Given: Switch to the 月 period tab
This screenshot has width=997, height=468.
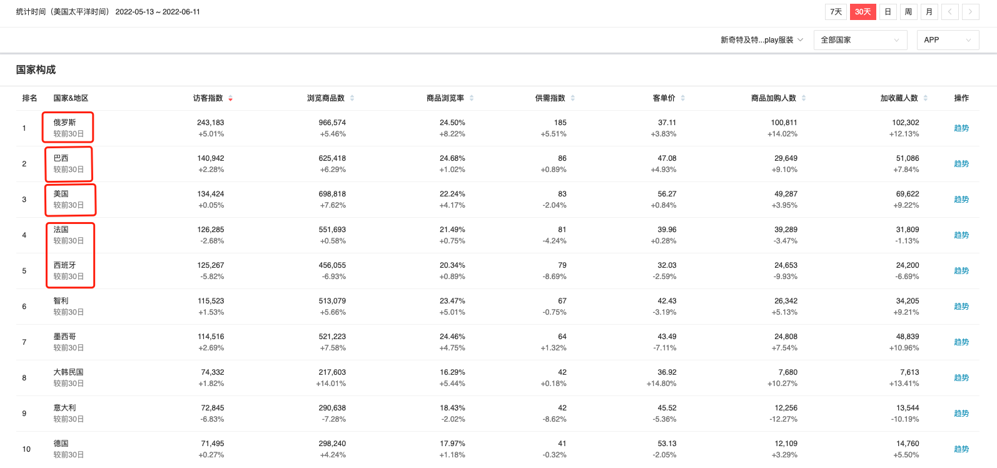Looking at the screenshot, I should coord(929,12).
